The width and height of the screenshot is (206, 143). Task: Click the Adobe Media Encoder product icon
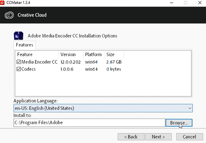19,36
